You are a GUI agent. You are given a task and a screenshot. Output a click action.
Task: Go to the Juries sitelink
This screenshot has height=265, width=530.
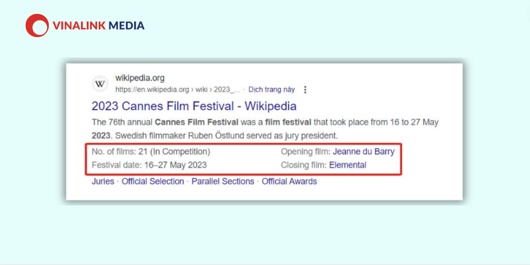[x=103, y=181]
